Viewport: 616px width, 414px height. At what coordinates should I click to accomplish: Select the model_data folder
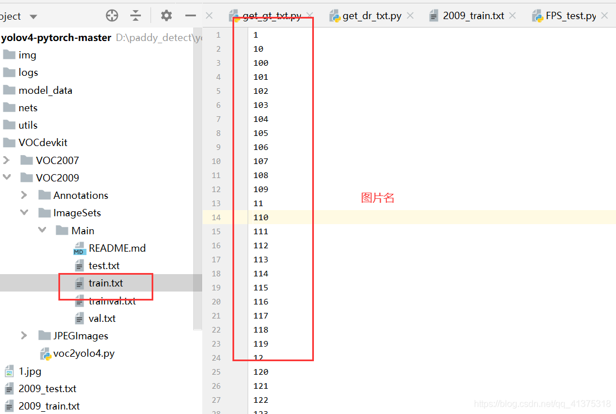pyautogui.click(x=45, y=90)
